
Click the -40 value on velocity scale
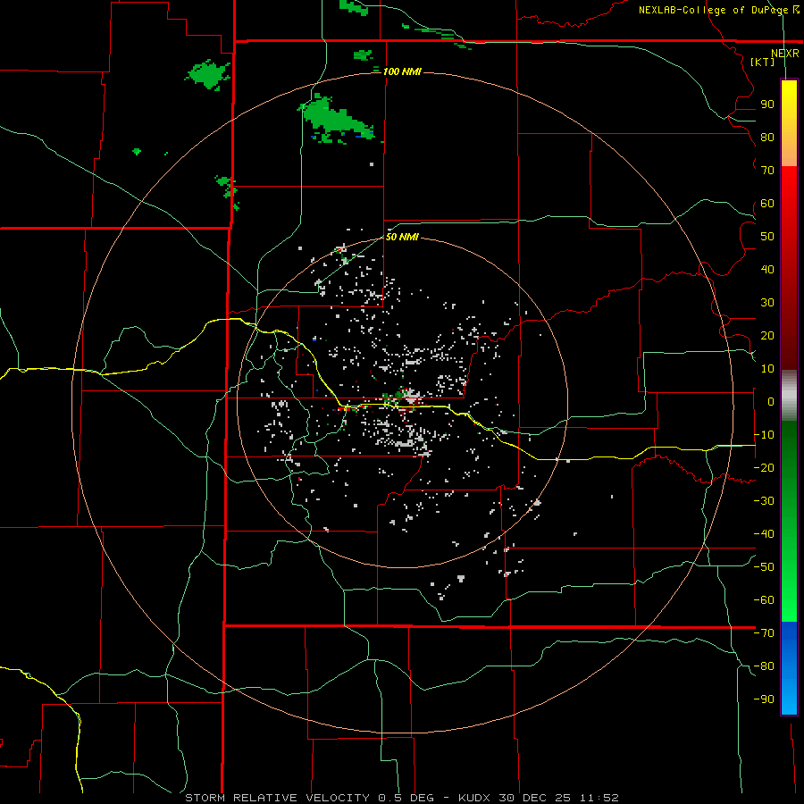764,534
